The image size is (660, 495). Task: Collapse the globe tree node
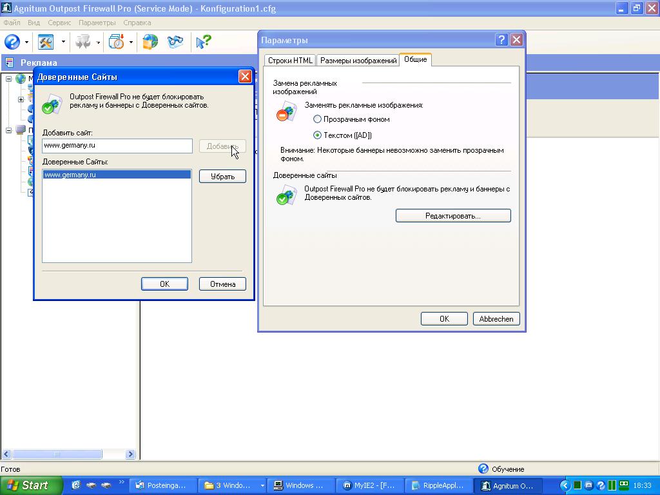point(8,79)
